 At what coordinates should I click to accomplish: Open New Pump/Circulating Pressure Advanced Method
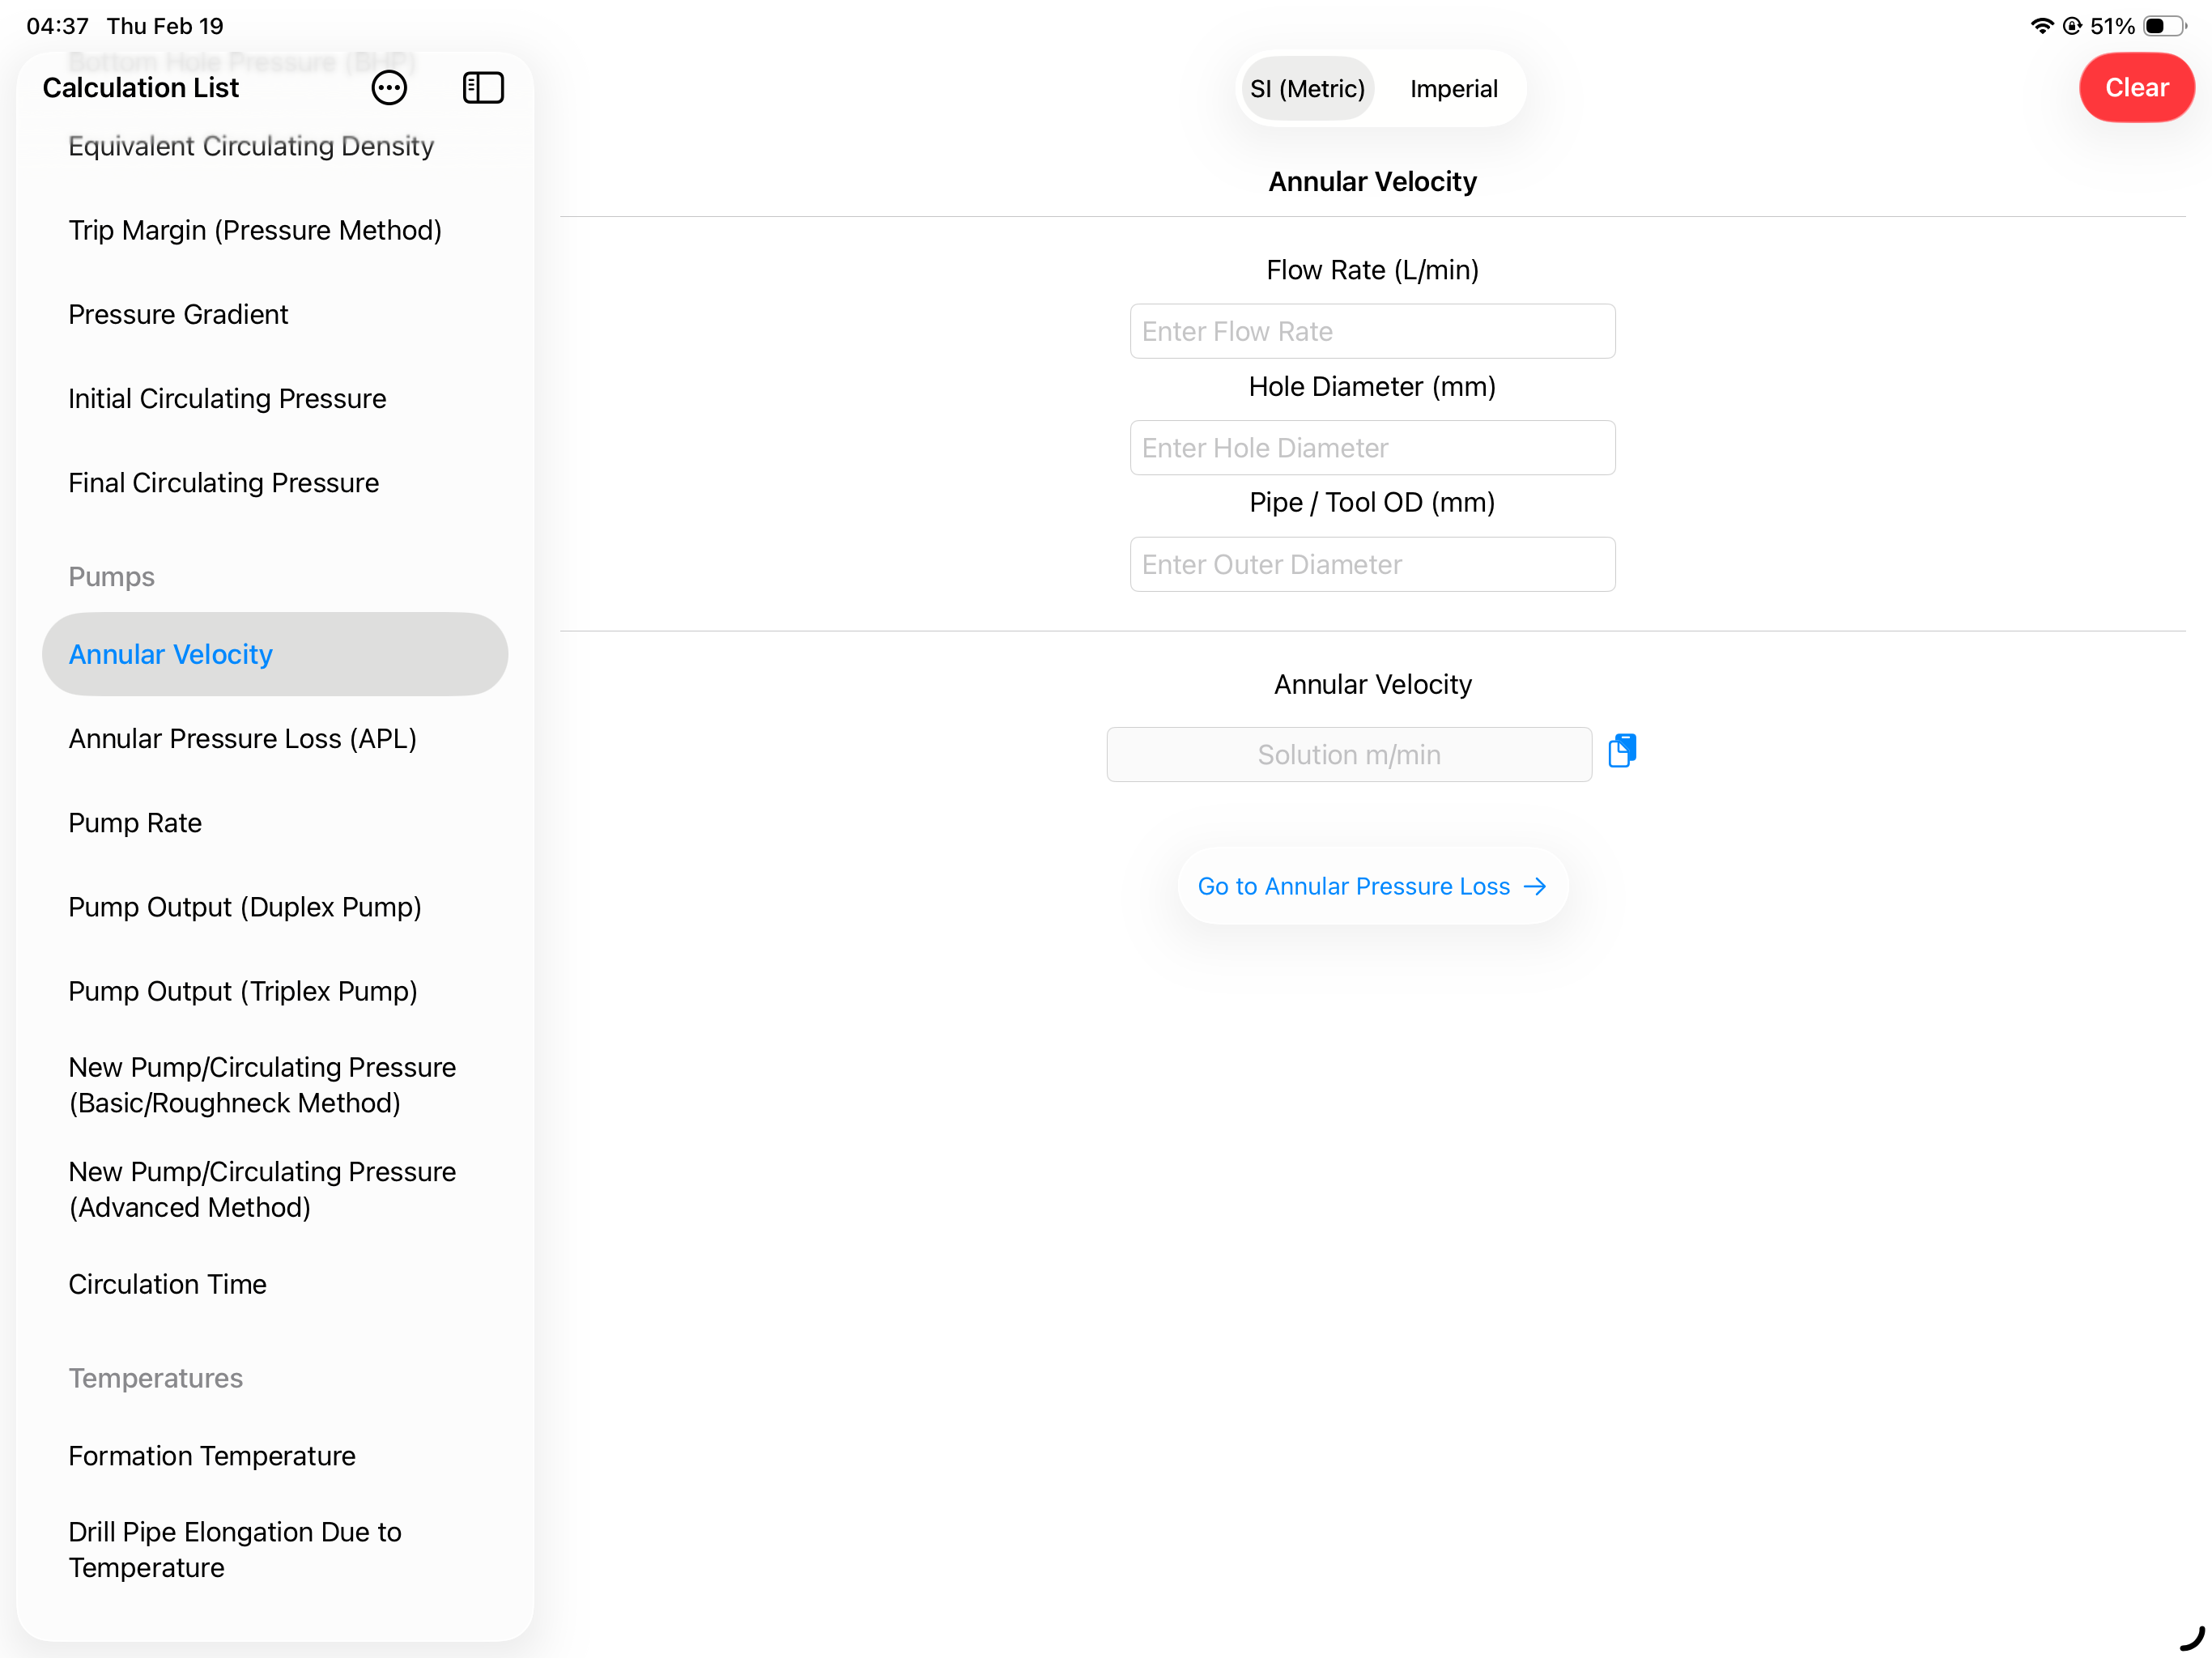click(x=262, y=1189)
